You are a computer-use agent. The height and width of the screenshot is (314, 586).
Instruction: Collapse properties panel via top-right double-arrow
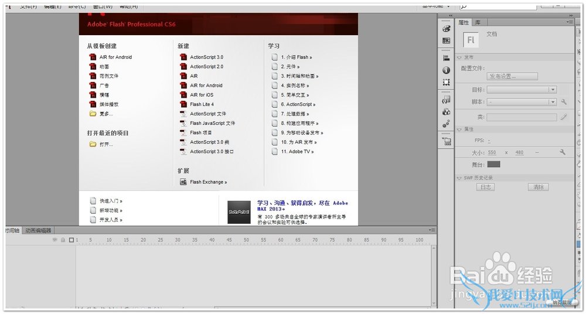571,16
